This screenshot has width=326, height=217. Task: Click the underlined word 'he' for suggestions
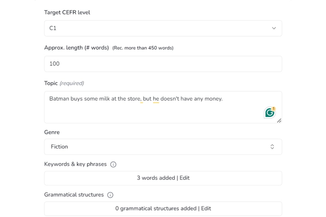[x=156, y=99]
